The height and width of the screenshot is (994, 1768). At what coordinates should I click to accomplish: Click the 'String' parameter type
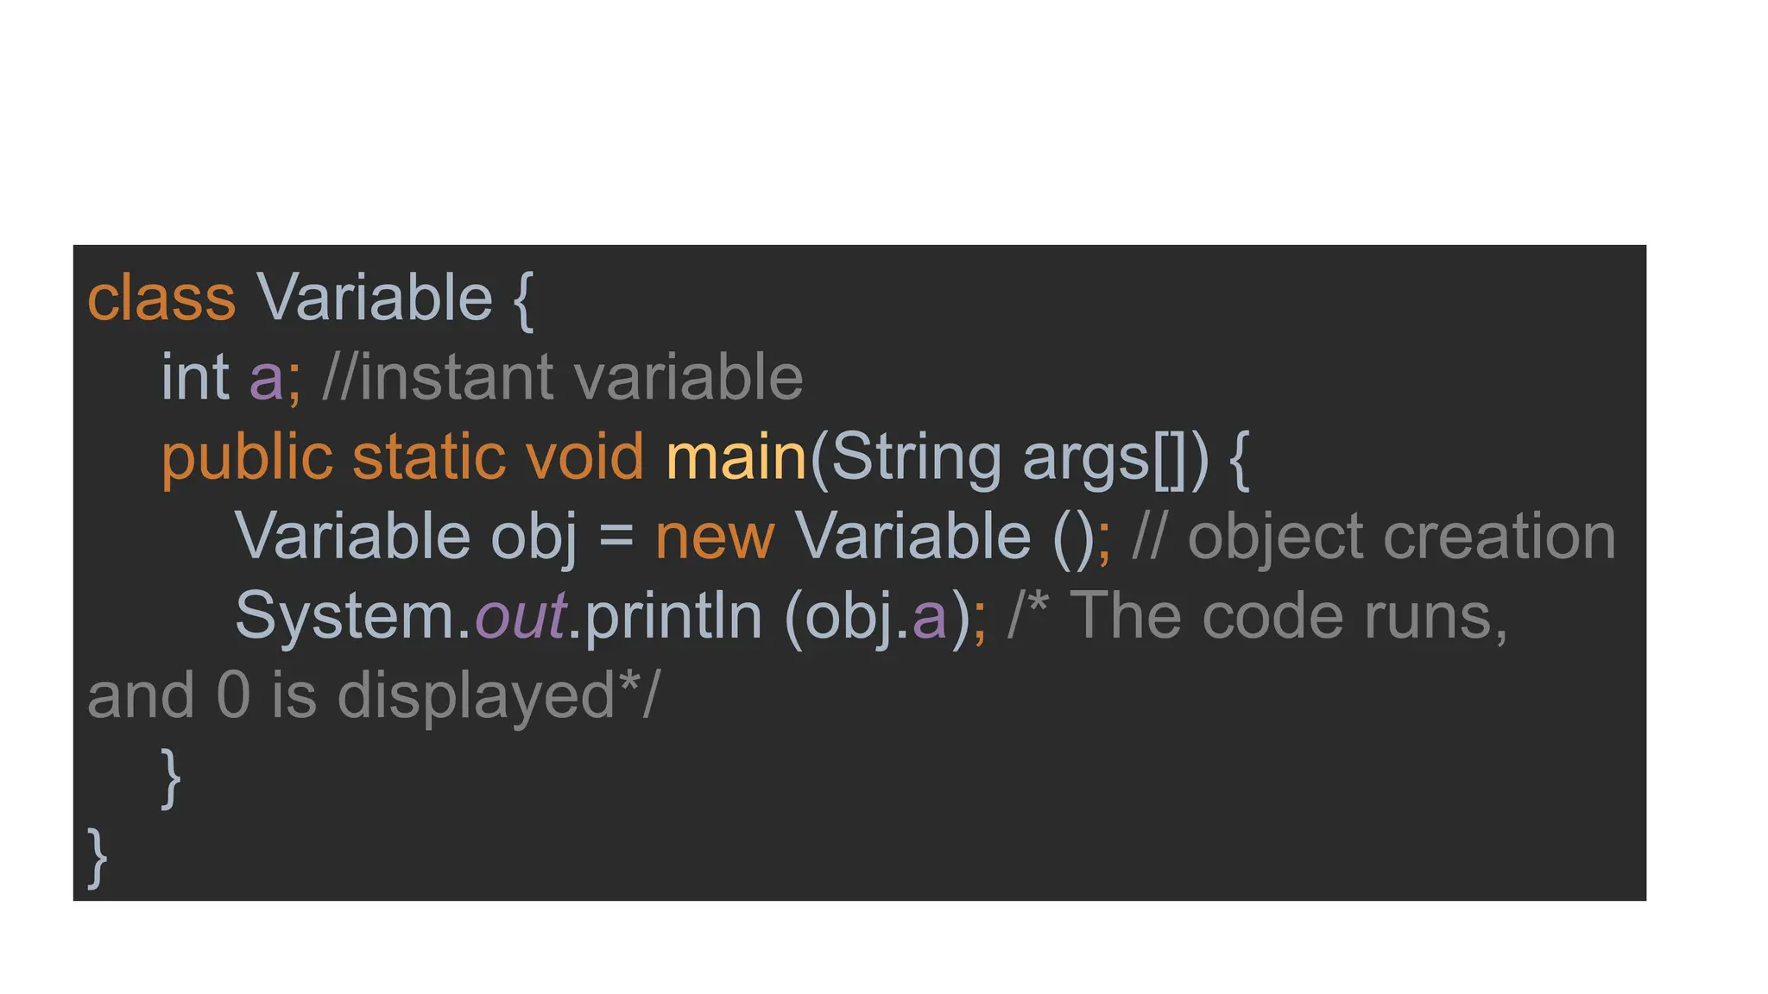point(916,457)
